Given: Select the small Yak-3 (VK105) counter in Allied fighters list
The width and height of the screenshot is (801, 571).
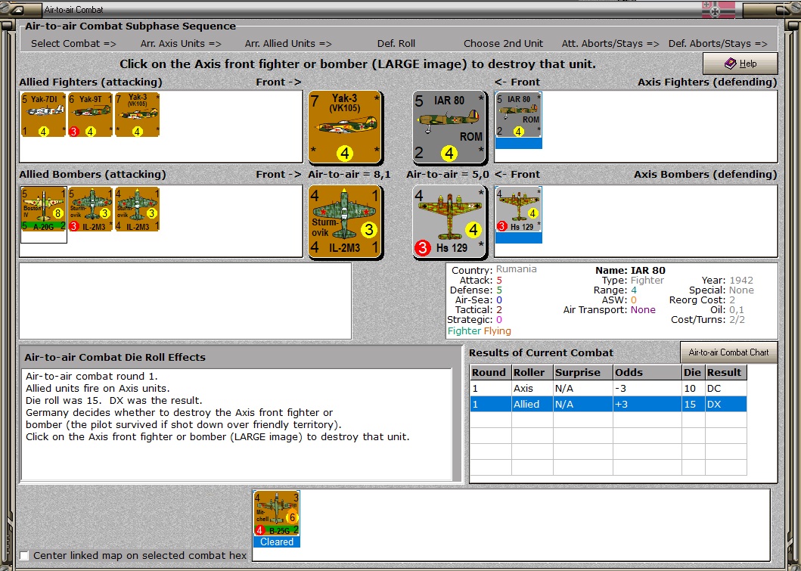Looking at the screenshot, I should pyautogui.click(x=138, y=115).
